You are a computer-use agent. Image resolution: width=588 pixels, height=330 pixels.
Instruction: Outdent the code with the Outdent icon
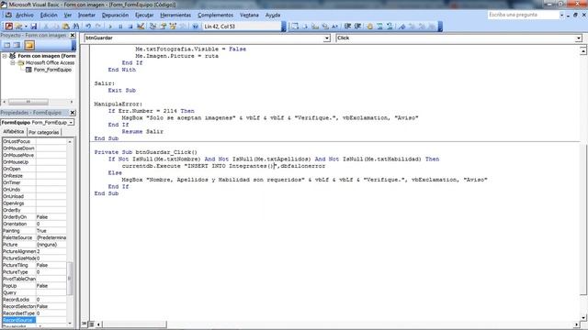(357, 27)
